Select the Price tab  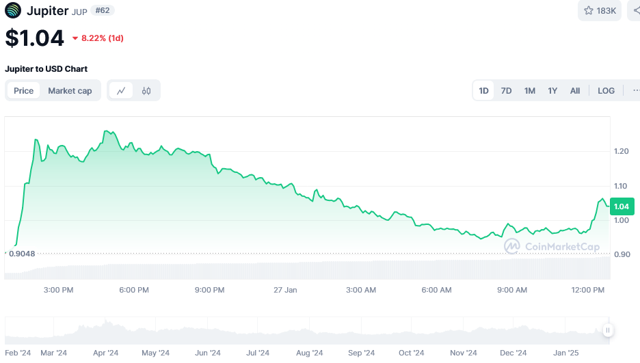[24, 90]
